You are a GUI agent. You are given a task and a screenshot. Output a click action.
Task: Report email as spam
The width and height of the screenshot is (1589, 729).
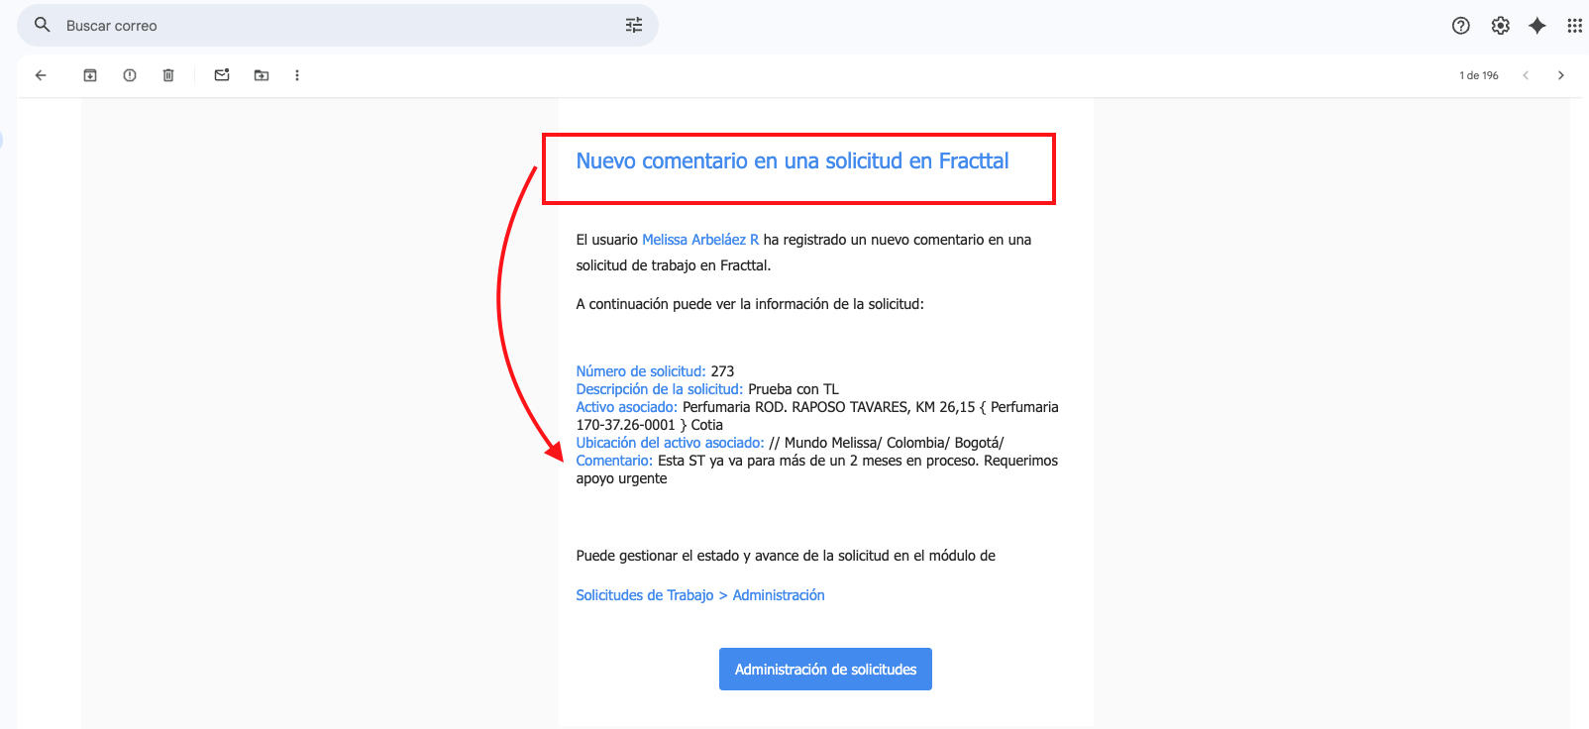(x=130, y=75)
